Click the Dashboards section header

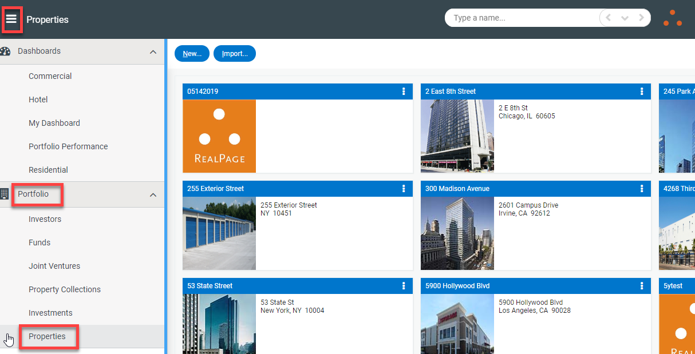coord(82,51)
